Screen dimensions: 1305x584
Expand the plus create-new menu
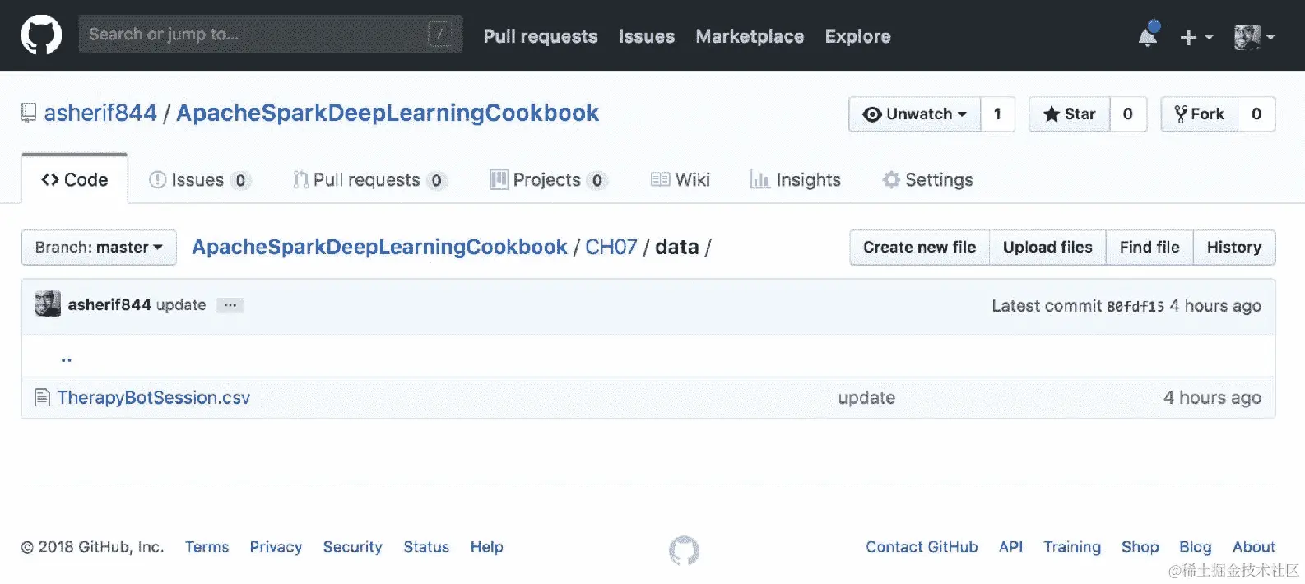click(1196, 37)
